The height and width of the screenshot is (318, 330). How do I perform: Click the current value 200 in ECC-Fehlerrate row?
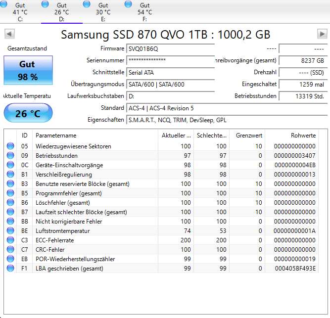186,240
